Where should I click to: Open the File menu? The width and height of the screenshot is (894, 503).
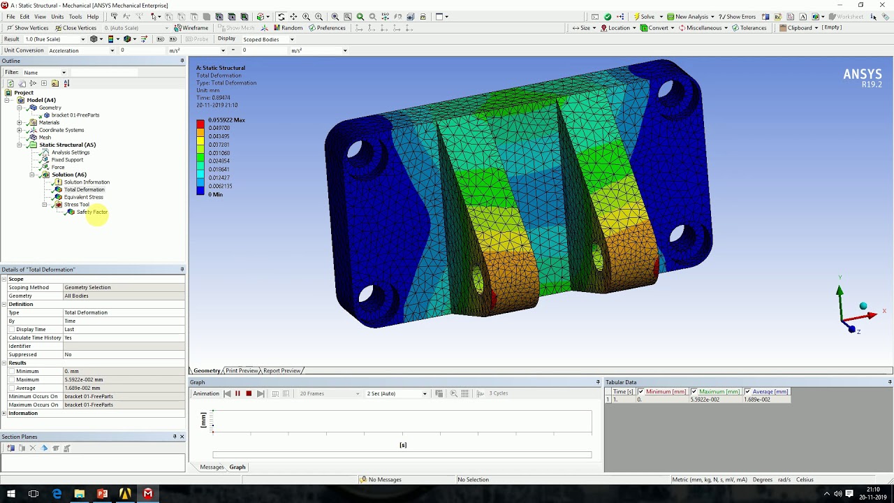coord(10,17)
